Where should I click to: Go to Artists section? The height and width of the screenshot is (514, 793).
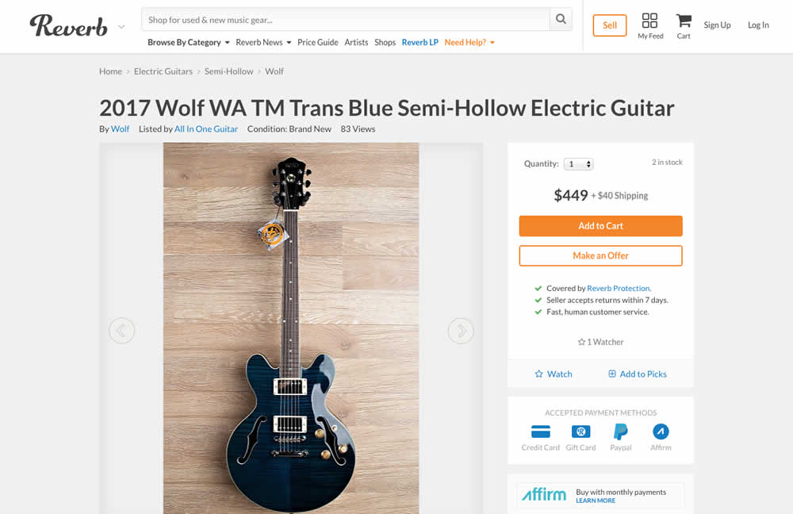356,42
